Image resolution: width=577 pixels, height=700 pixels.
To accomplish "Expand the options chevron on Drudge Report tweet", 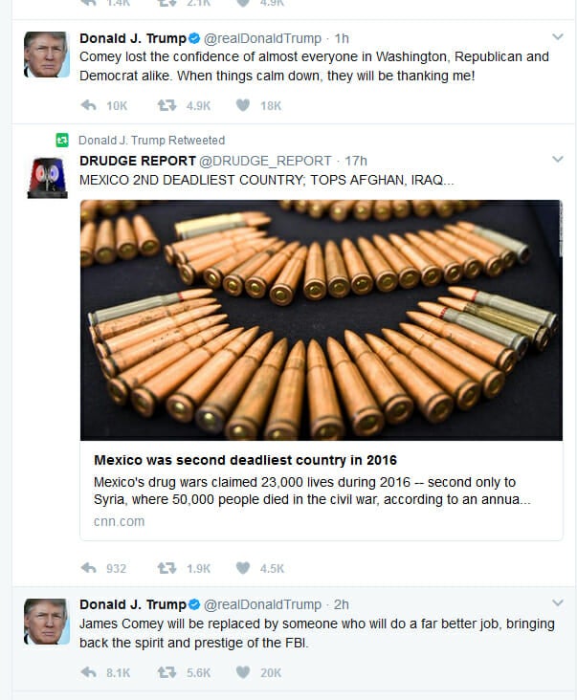I will (557, 159).
